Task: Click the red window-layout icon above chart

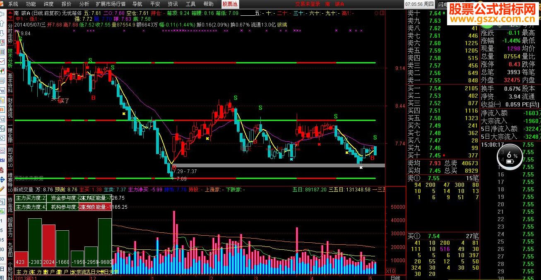Action: (x=382, y=13)
